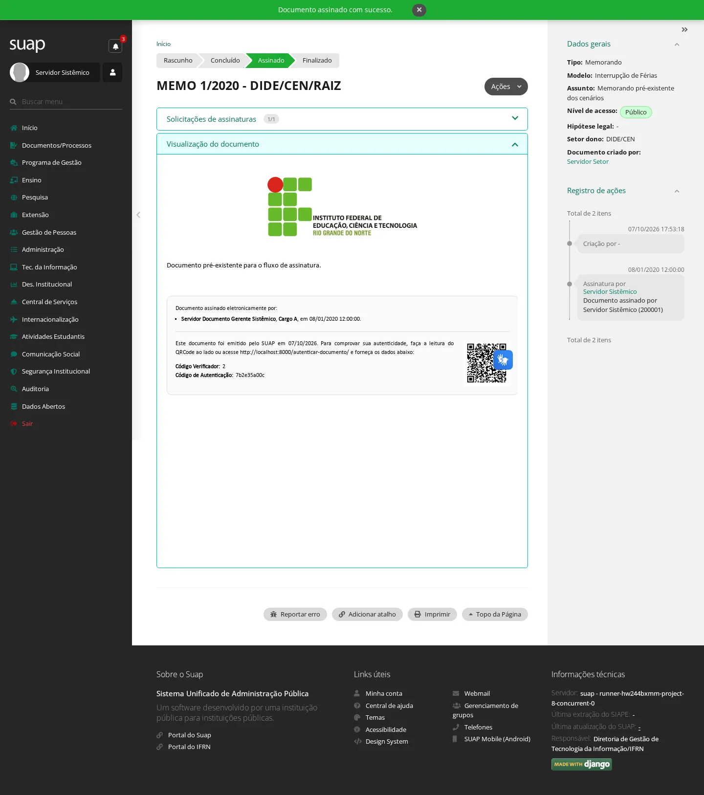Dismiss the success message banner
704x795 pixels.
click(x=419, y=10)
